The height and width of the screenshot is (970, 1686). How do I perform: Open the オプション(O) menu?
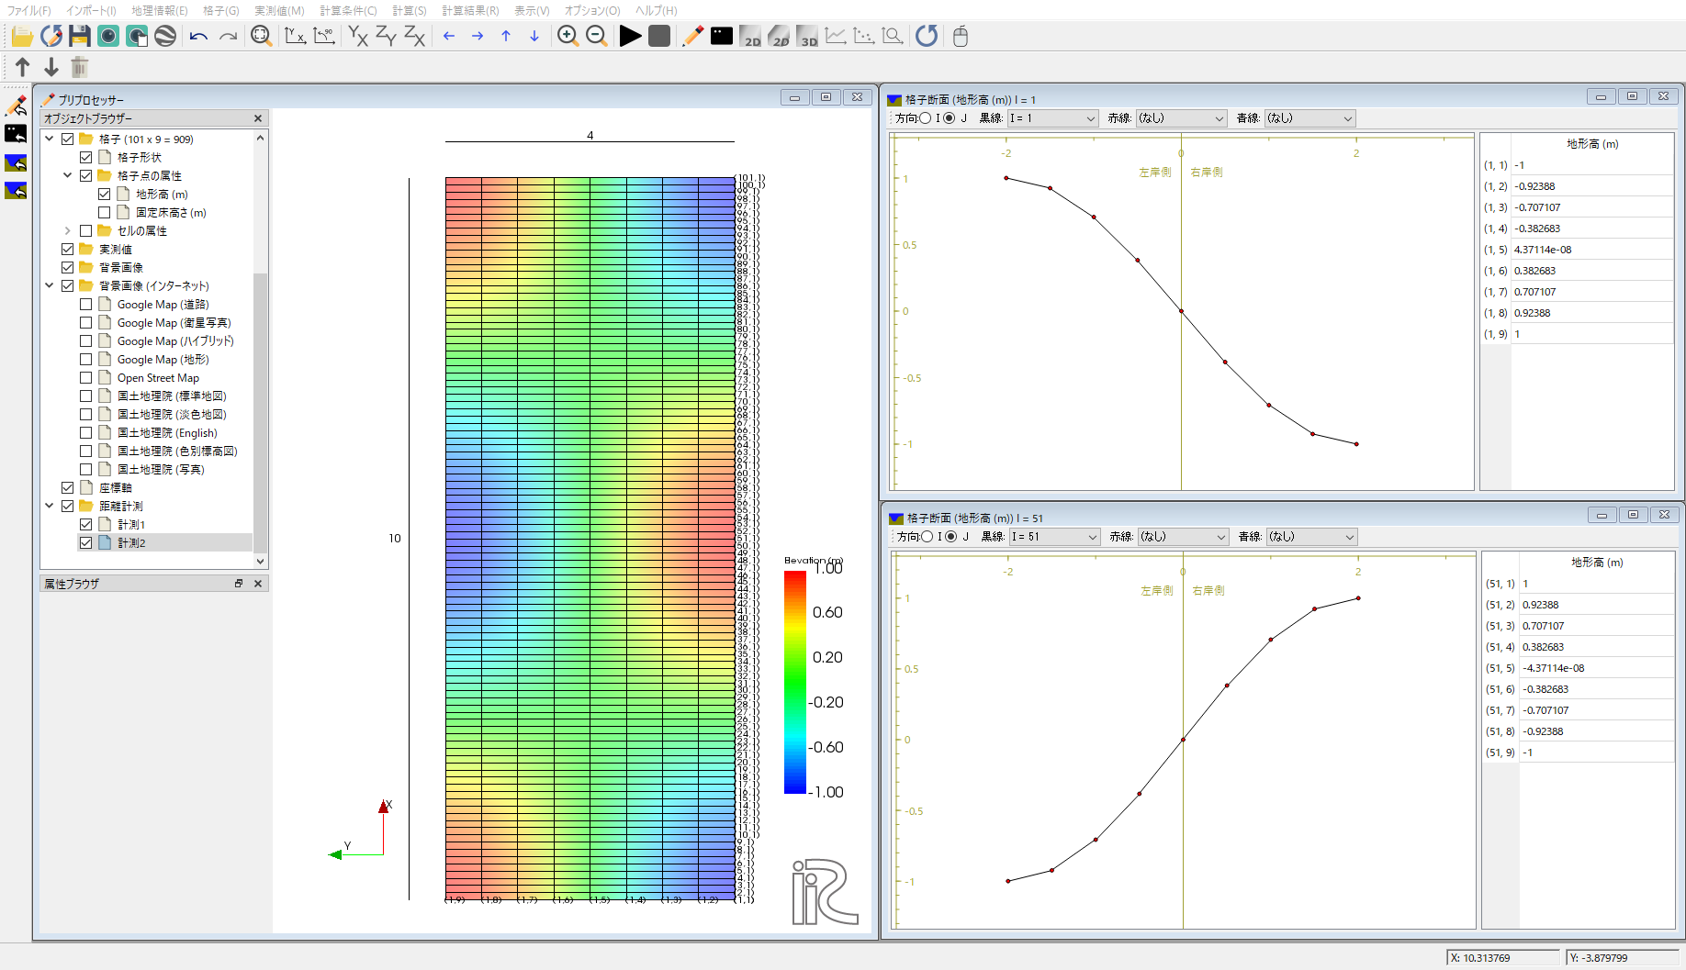(x=592, y=10)
